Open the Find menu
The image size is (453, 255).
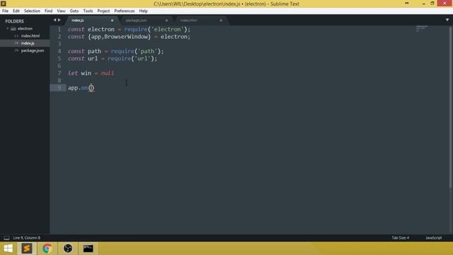click(x=48, y=11)
